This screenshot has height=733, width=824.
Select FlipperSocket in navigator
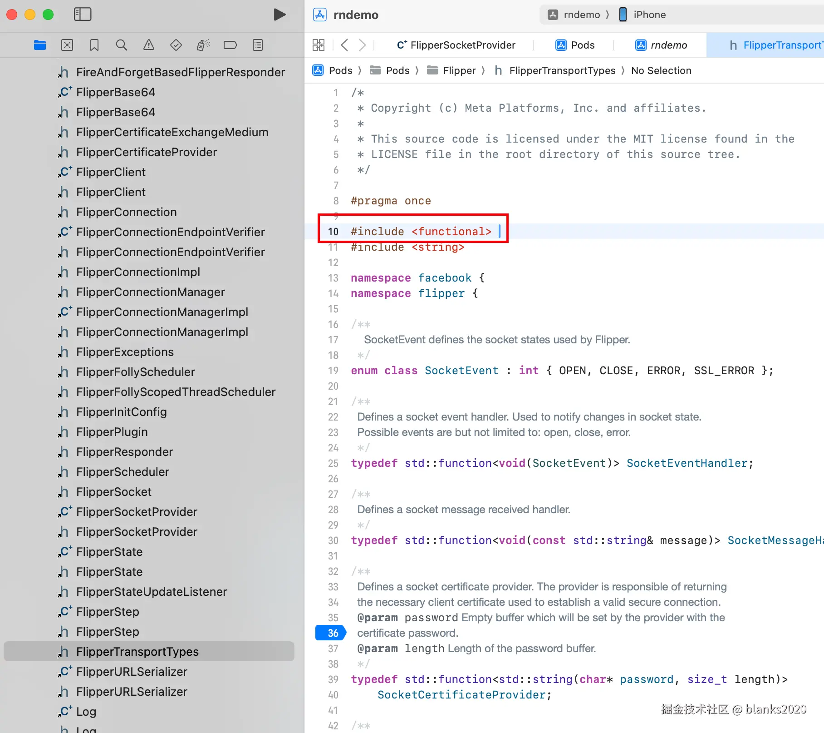105,492
